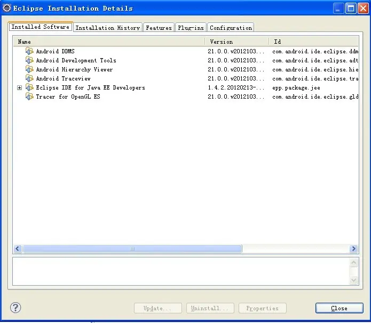Viewport: 371px width, 323px height.
Task: Select the Android DDMS row
Action: pos(186,51)
